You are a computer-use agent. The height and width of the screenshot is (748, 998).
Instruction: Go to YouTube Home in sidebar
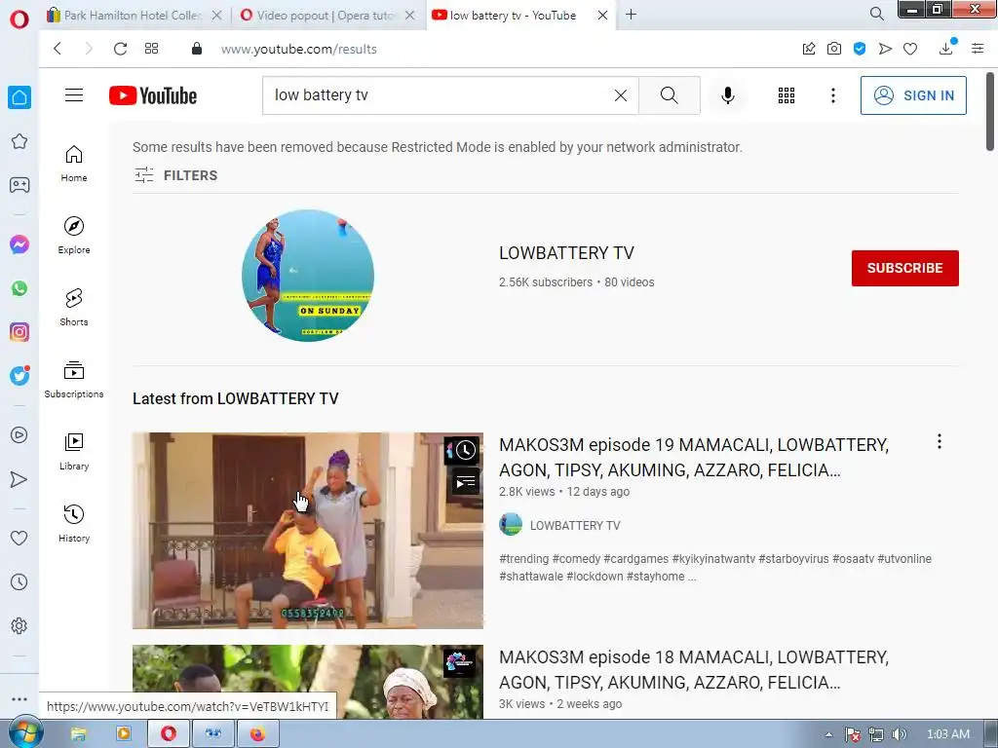coord(74,164)
